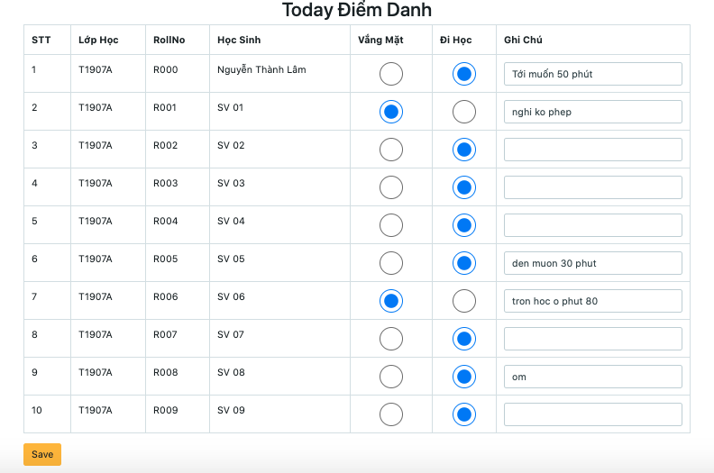This screenshot has width=714, height=473.
Task: Click empty Ghi Chú field for SV 09
Action: tap(592, 414)
